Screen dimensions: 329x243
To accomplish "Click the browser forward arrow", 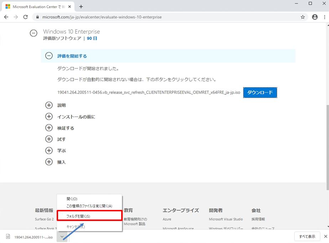I will [x=16, y=17].
